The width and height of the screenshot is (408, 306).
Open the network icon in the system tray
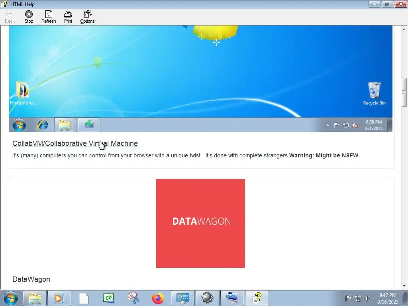pyautogui.click(x=358, y=298)
